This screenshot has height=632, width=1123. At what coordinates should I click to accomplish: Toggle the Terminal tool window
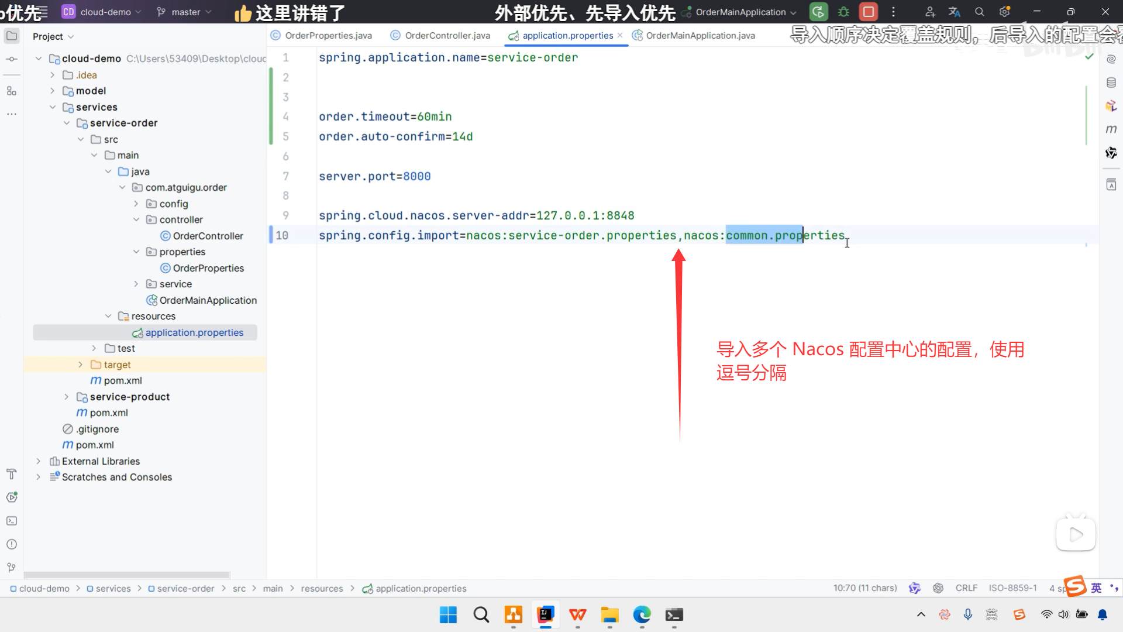tap(12, 521)
